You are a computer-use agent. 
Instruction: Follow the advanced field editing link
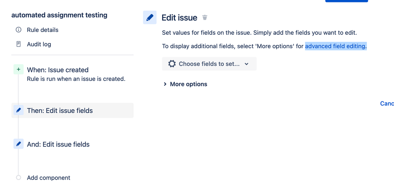click(x=336, y=46)
